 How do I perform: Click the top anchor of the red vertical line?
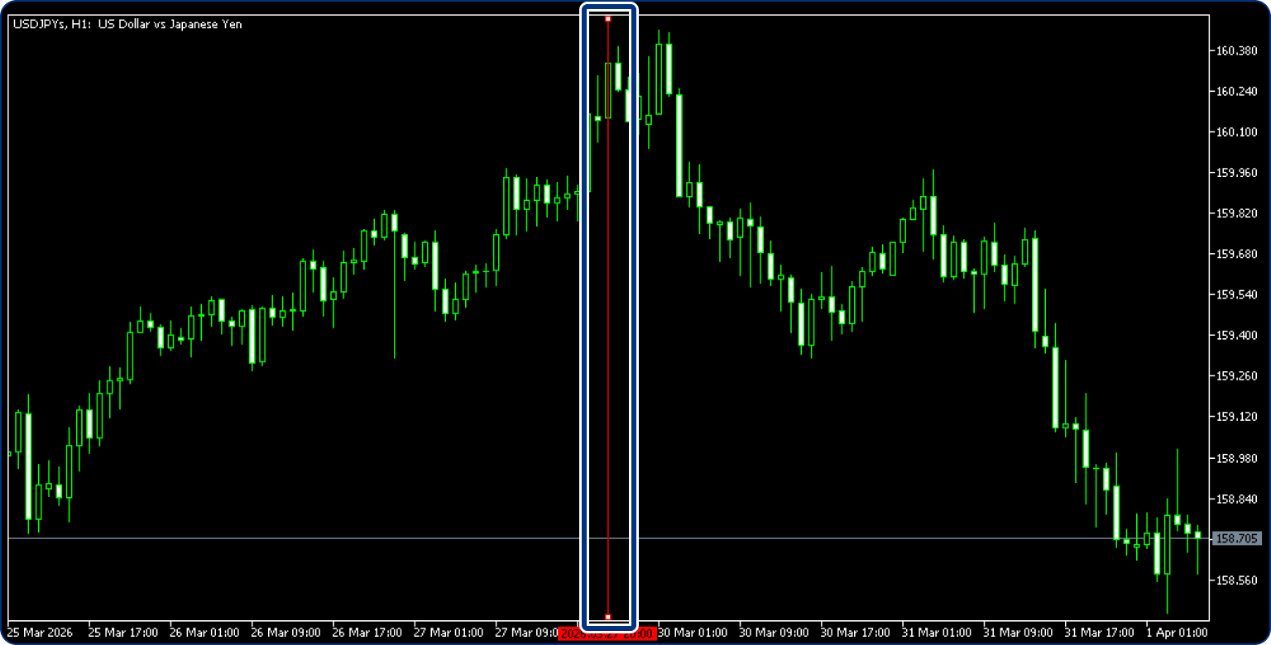point(608,18)
